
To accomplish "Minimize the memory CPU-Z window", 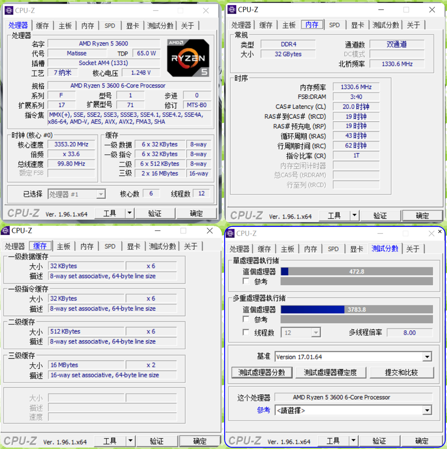I will pyautogui.click(x=381, y=9).
